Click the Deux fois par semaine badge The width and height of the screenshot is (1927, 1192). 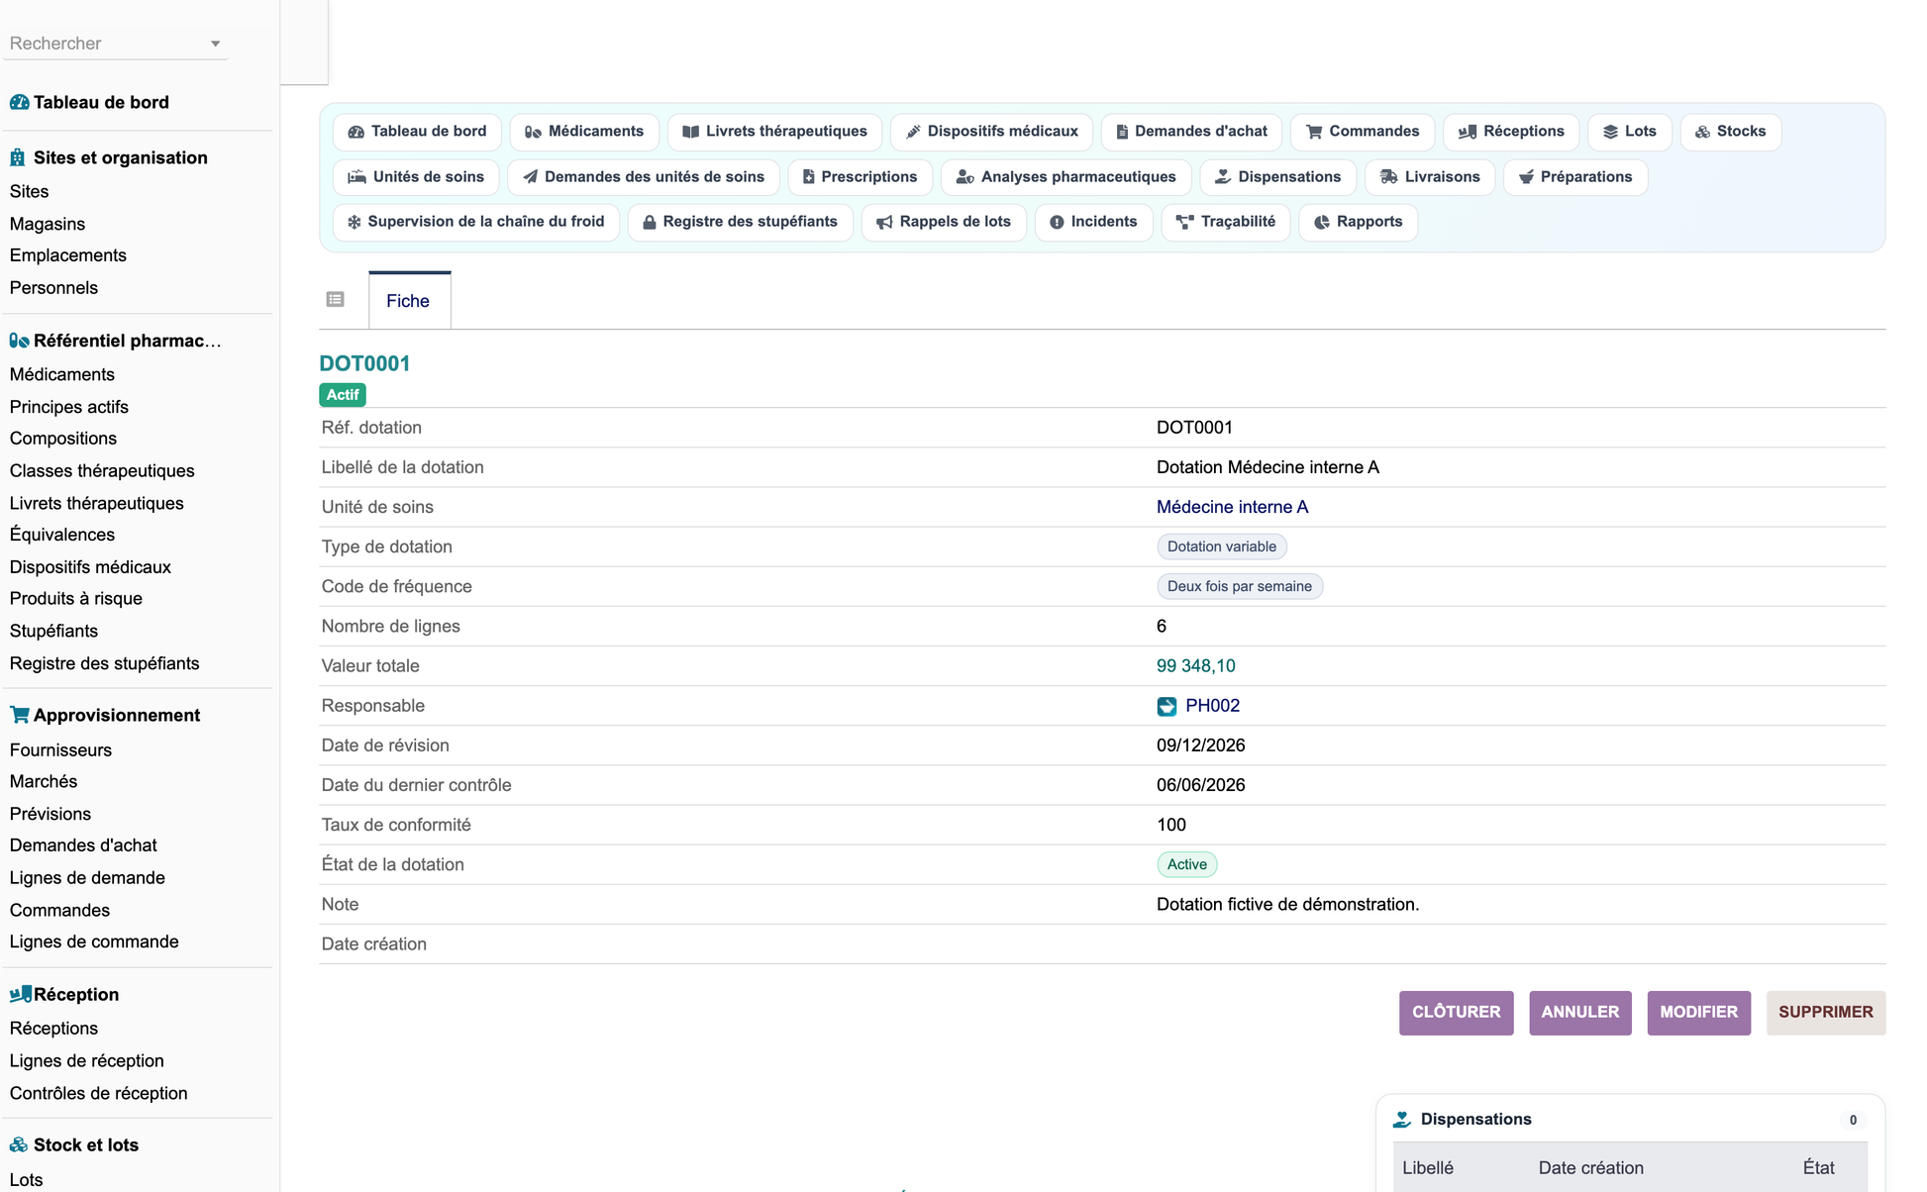click(1240, 586)
